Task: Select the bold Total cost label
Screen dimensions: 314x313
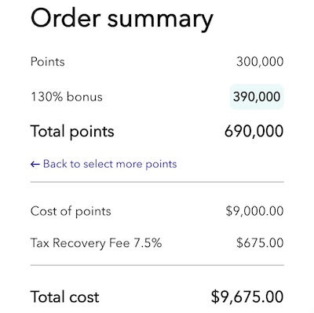Action: pos(65,297)
